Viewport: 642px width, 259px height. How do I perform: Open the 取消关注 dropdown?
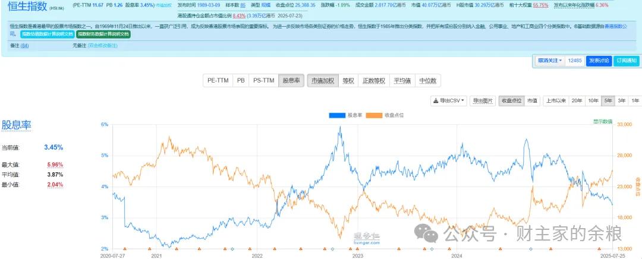(x=550, y=61)
